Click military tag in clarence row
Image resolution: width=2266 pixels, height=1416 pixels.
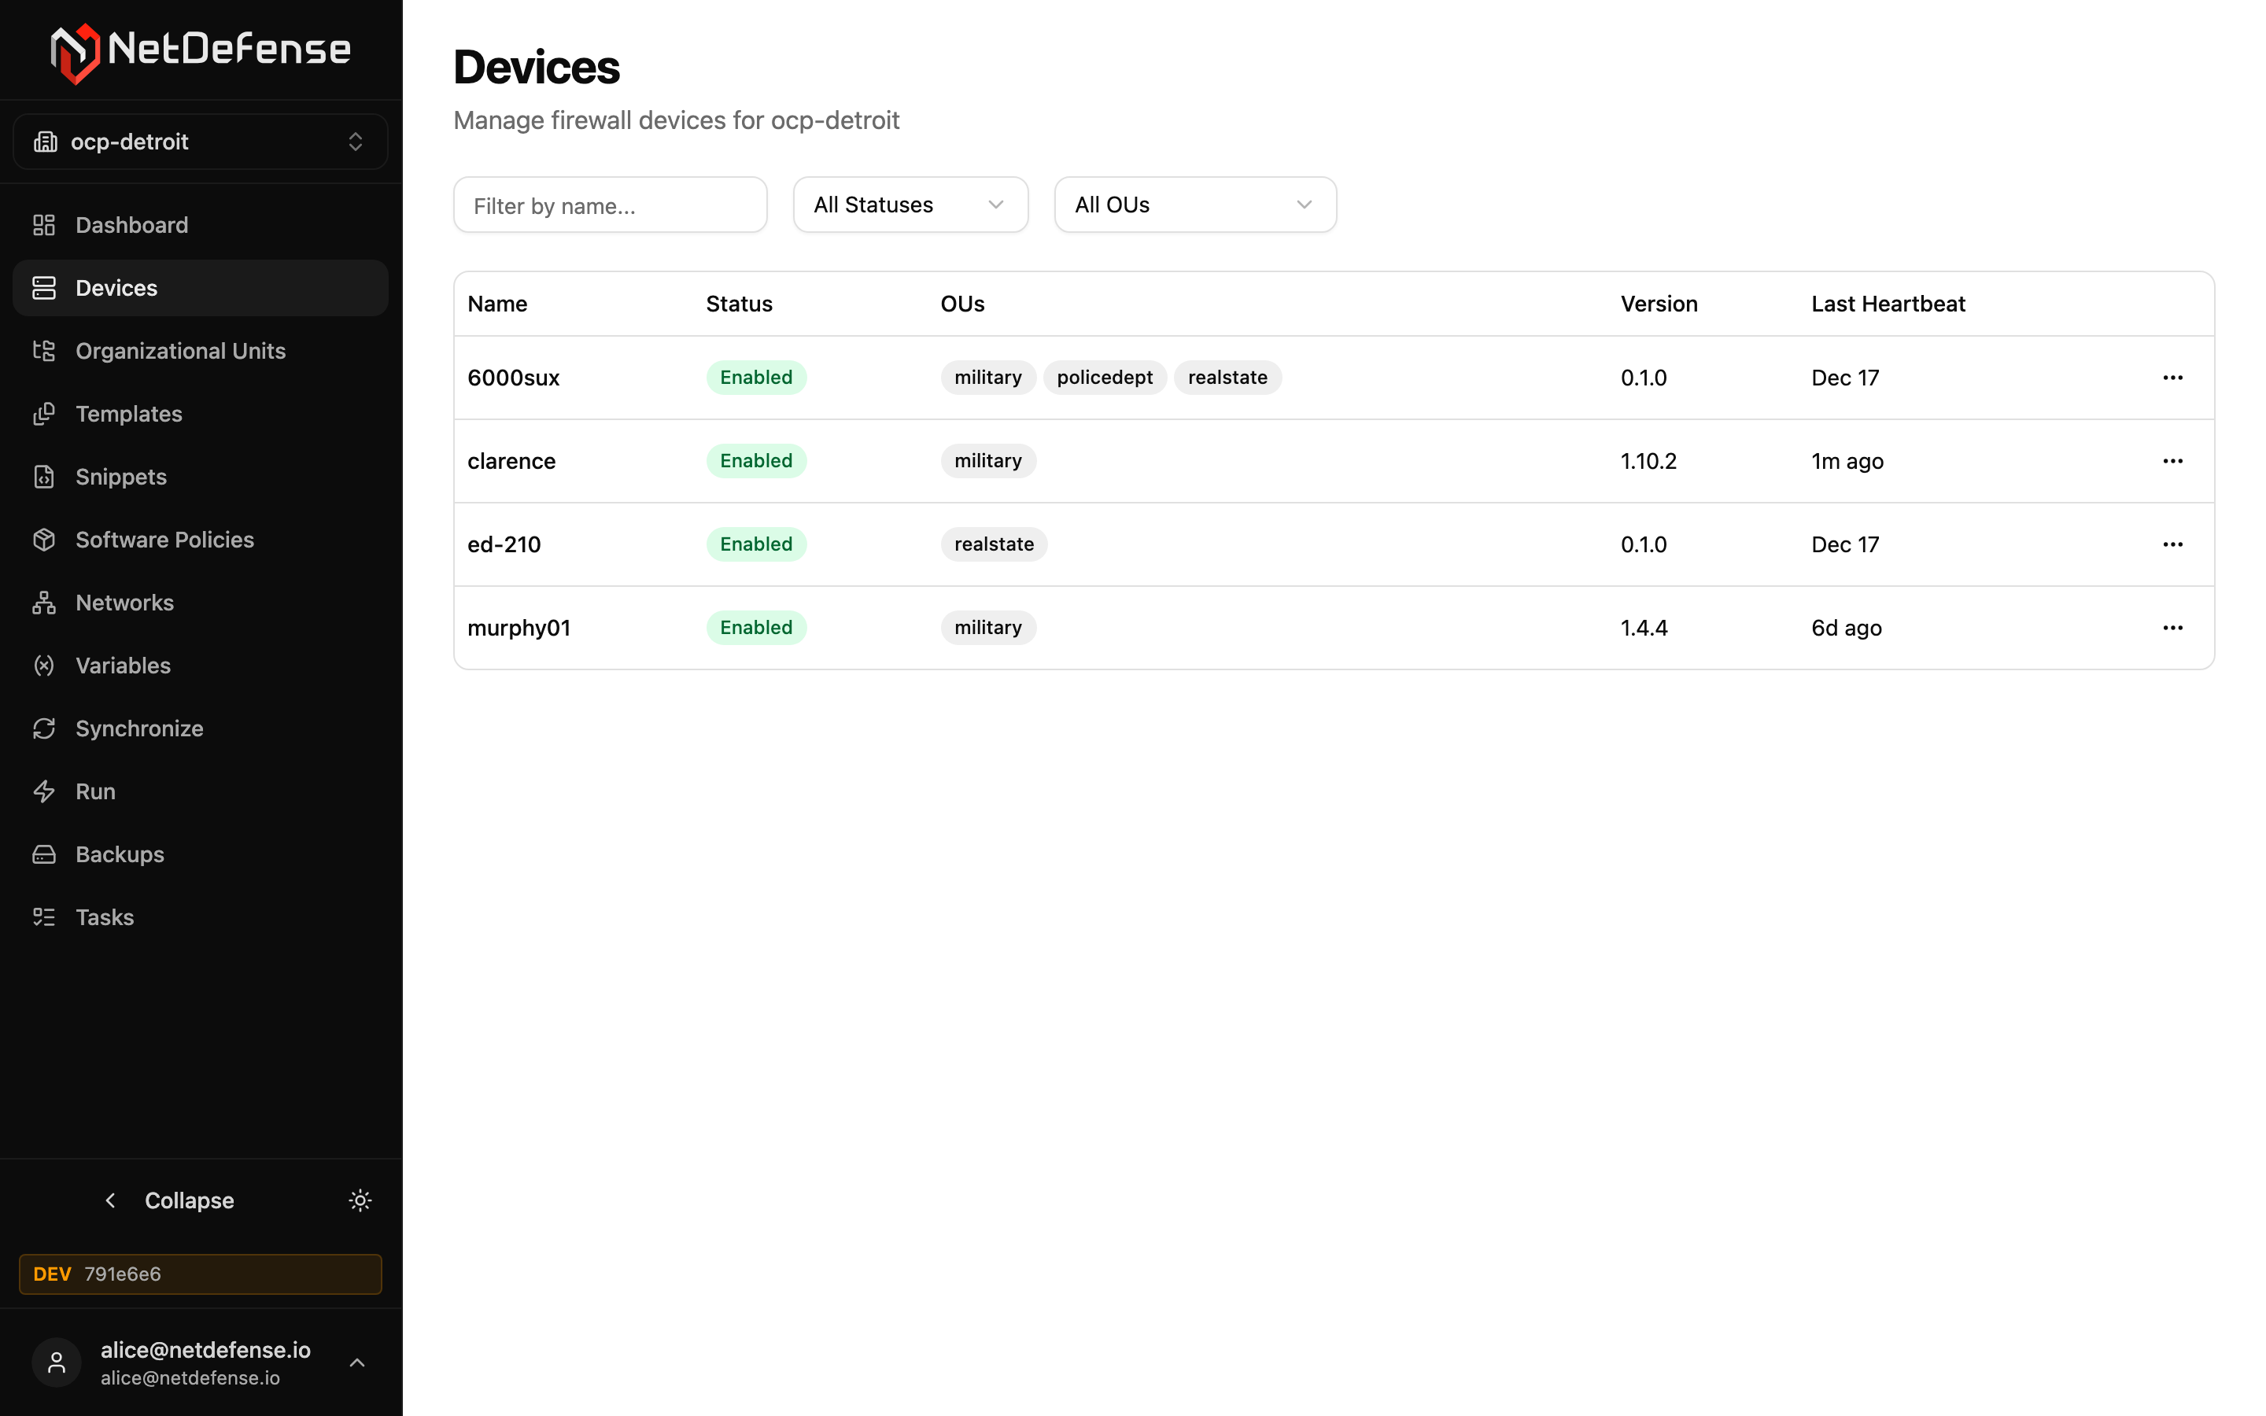[988, 461]
